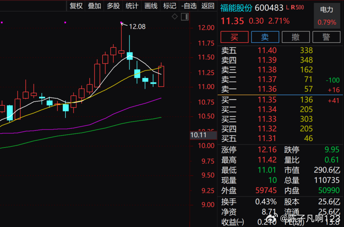
Task: Click the 警 alert button
Action: click(x=326, y=37)
